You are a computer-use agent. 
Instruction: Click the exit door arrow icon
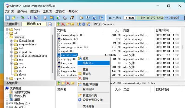[101, 18]
